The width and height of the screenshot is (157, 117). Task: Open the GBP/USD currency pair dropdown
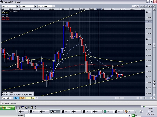[x=18, y=6]
